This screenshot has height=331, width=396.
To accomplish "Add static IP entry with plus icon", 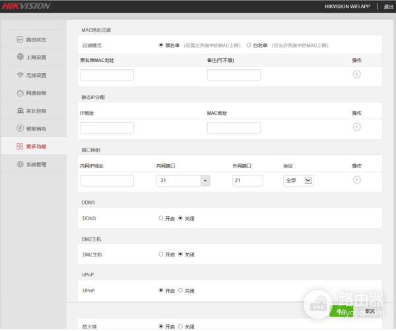I will click(356, 127).
